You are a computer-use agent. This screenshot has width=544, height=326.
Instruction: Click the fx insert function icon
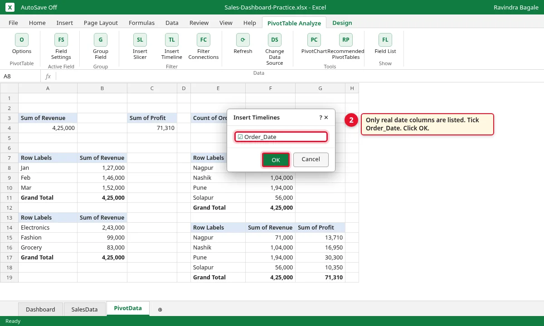coord(48,76)
